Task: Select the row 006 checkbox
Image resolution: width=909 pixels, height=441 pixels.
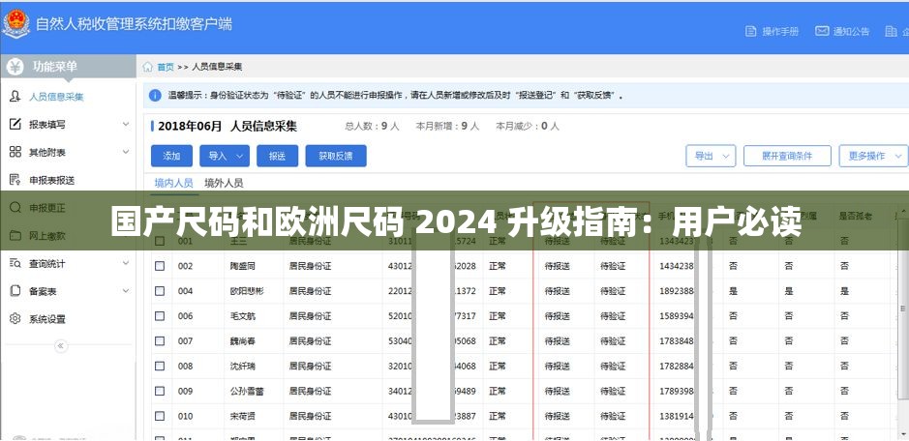Action: tap(160, 316)
